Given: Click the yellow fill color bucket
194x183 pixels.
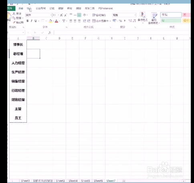Looking at the screenshot, I should click(51, 21).
